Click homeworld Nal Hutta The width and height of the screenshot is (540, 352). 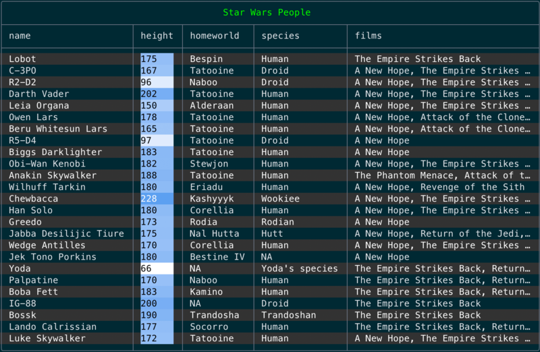215,233
